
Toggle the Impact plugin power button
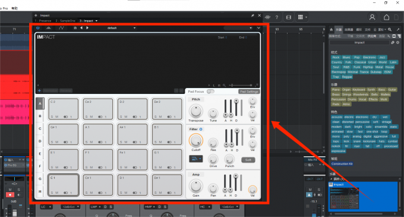[38, 28]
